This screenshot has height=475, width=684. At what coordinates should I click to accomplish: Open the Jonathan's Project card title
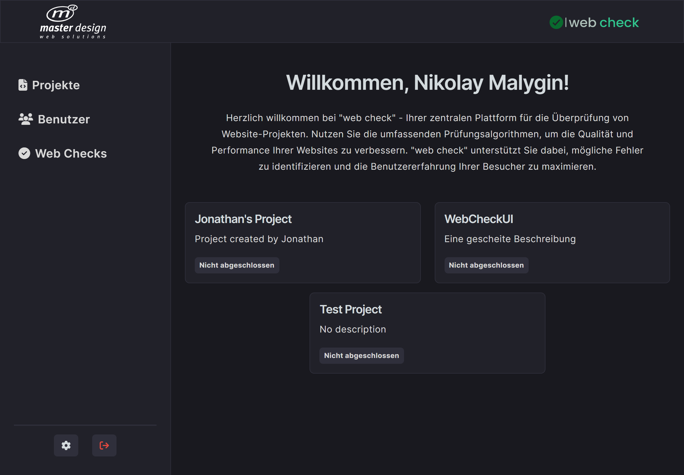(243, 219)
